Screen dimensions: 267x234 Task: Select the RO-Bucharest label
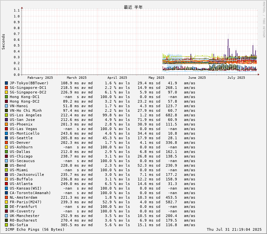[23, 220]
